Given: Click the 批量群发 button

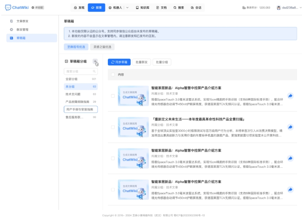Looking at the screenshot, I should click(x=142, y=62).
